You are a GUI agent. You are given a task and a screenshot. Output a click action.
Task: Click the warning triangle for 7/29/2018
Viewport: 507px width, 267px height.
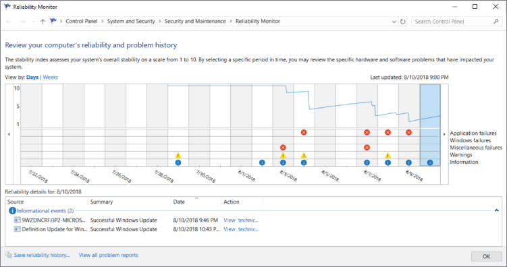point(178,155)
